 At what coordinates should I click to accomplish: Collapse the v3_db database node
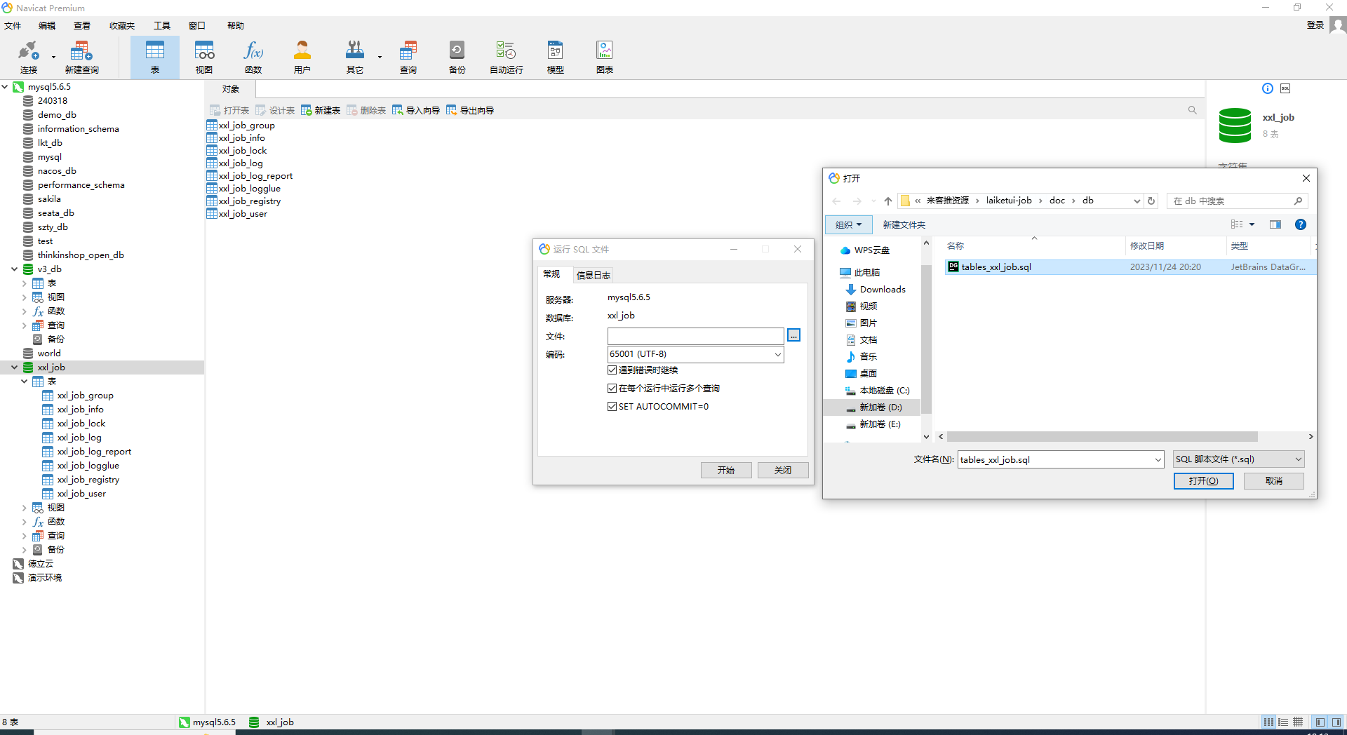14,269
